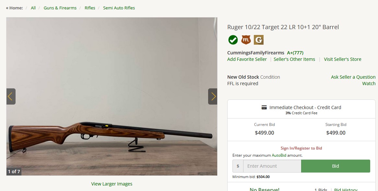378x191 pixels.
Task: Open the All breadcrumb link
Action: click(x=33, y=8)
